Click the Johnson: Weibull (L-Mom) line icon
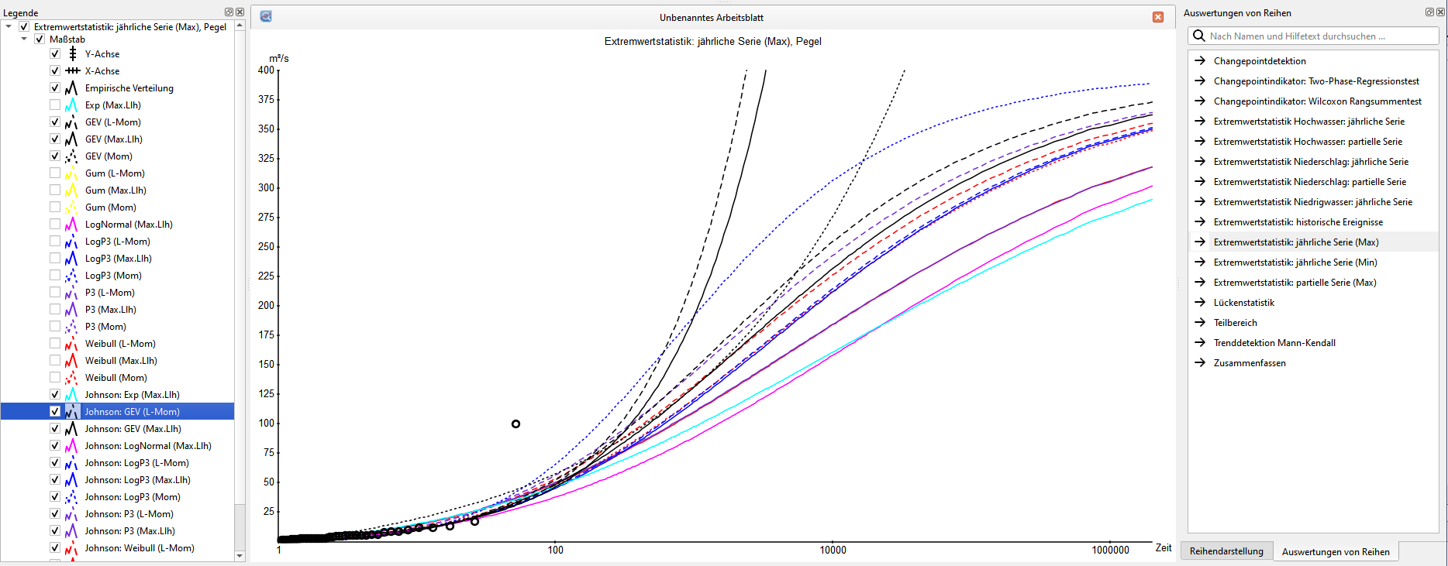This screenshot has height=566, width=1448. click(x=71, y=548)
